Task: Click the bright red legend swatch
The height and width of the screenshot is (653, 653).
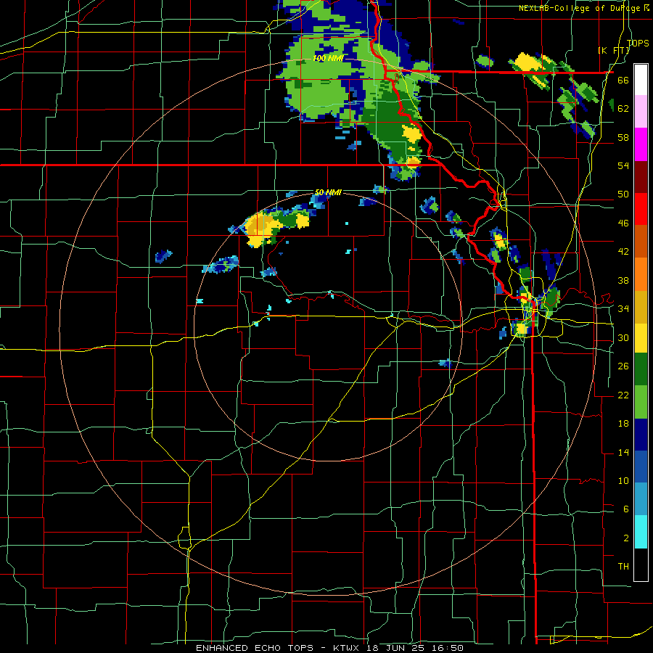Action: click(641, 209)
